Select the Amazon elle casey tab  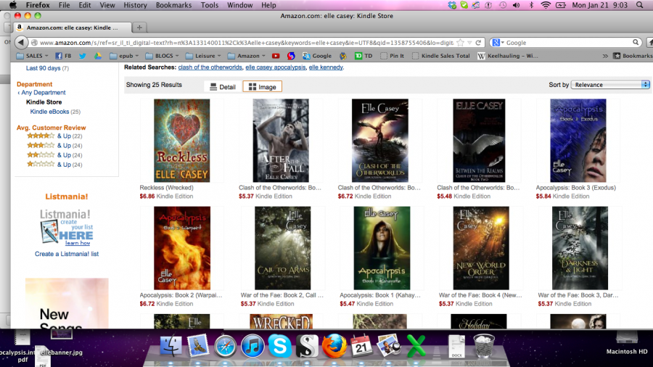point(72,28)
